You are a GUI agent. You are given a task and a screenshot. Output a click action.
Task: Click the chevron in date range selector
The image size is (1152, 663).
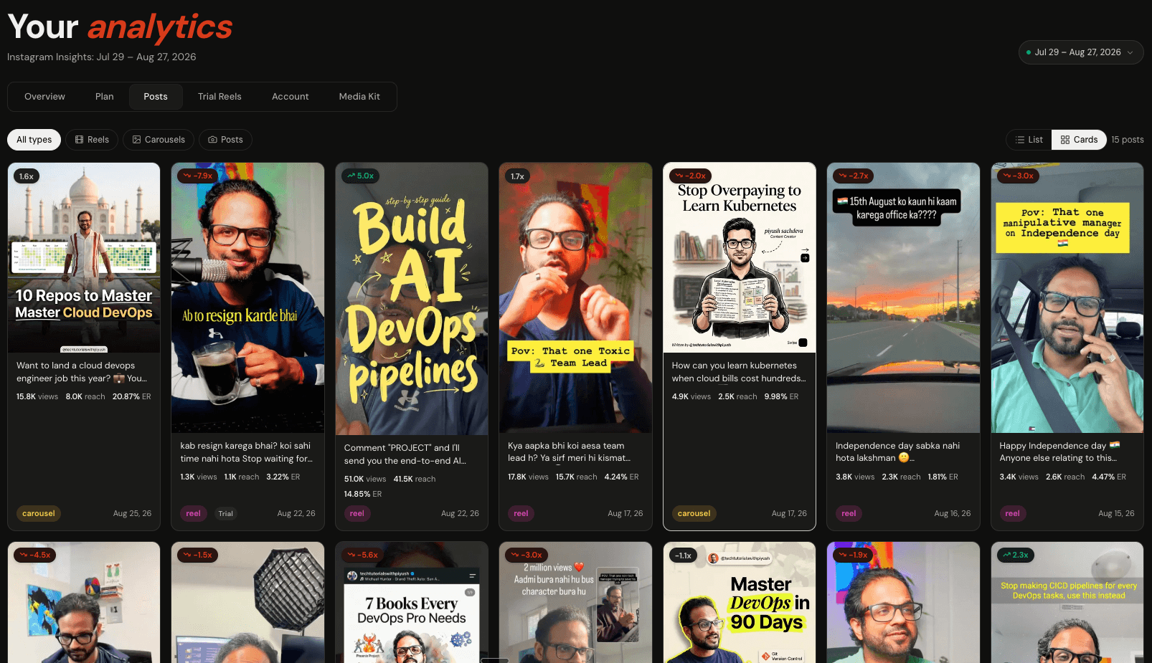tap(1130, 52)
